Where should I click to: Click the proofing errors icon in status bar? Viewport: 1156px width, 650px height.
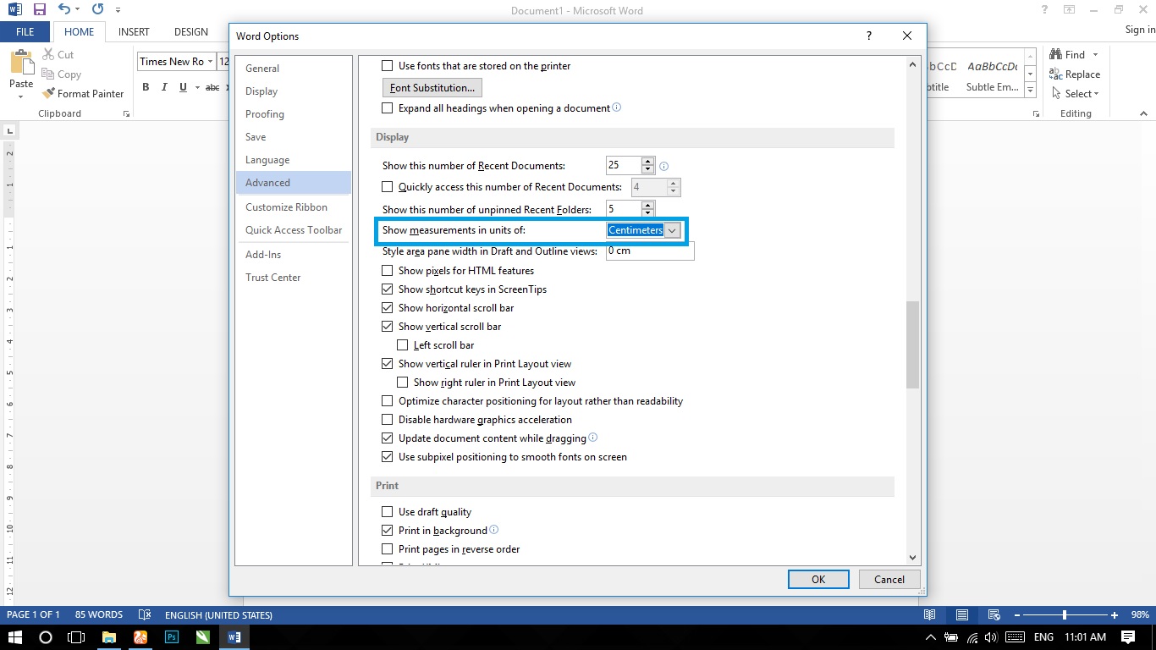coord(145,614)
